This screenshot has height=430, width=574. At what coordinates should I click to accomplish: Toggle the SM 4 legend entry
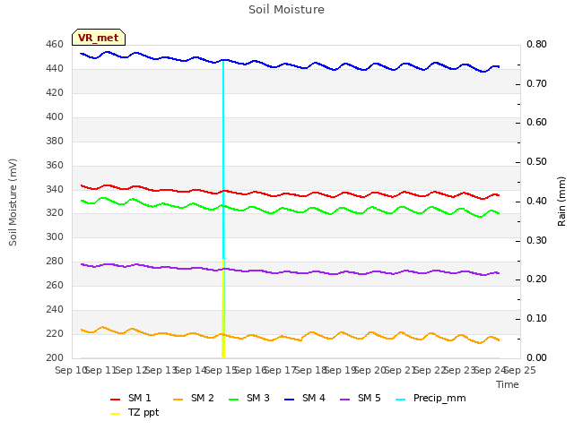(x=305, y=398)
